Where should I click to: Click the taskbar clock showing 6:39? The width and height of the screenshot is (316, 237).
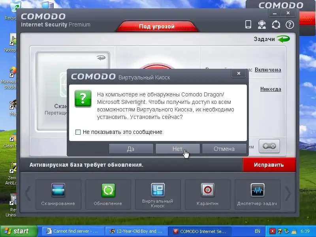(x=305, y=231)
